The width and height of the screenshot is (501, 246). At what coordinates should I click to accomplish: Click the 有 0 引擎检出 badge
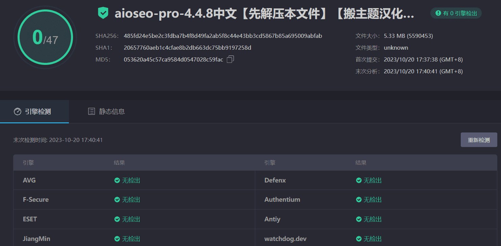456,13
